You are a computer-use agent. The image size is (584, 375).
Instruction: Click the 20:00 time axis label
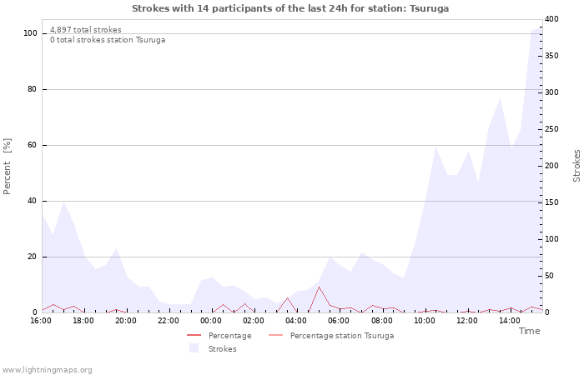(125, 321)
